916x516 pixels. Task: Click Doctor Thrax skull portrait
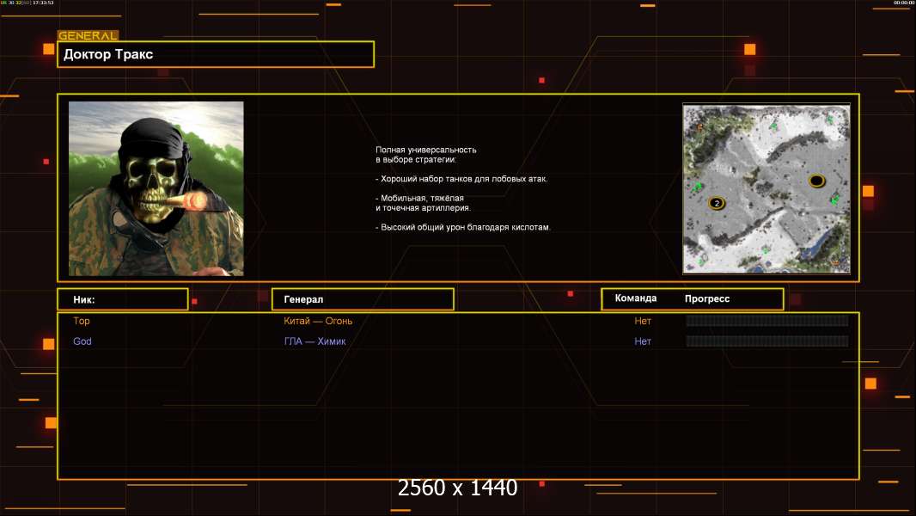tap(156, 188)
